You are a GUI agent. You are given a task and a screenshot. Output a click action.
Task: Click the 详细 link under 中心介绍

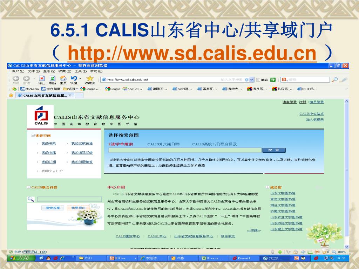[x=254, y=230]
